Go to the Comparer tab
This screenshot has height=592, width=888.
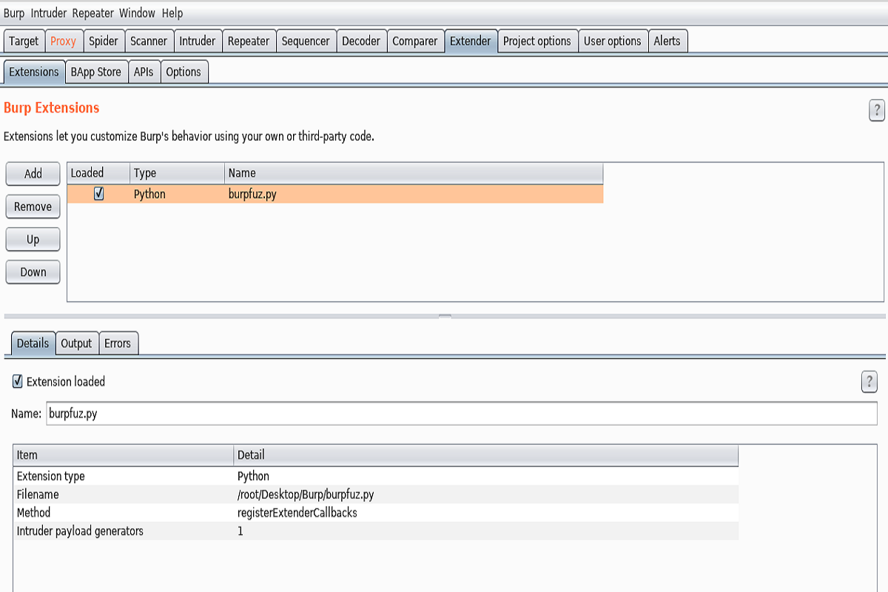click(415, 41)
